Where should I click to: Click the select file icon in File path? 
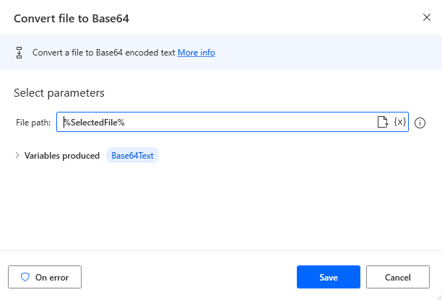tap(383, 122)
